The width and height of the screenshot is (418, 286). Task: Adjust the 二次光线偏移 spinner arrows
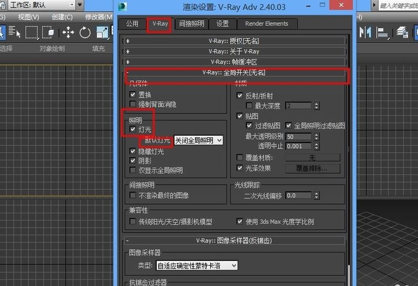[x=316, y=196]
